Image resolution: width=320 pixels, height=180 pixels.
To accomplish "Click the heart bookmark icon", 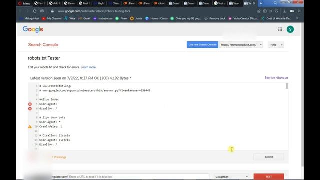I will (x=276, y=11).
